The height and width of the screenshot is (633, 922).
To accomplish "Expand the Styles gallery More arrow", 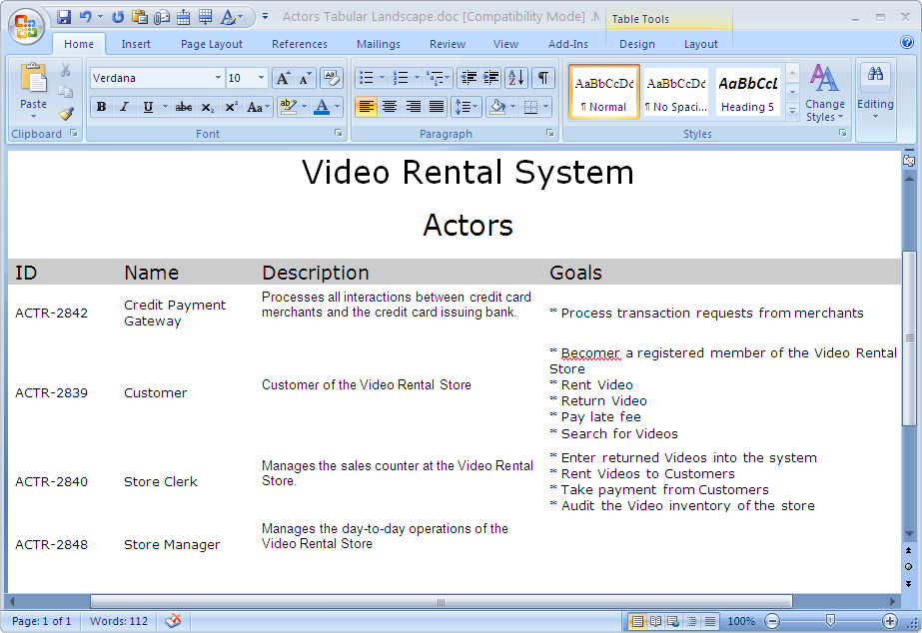I will tap(792, 111).
